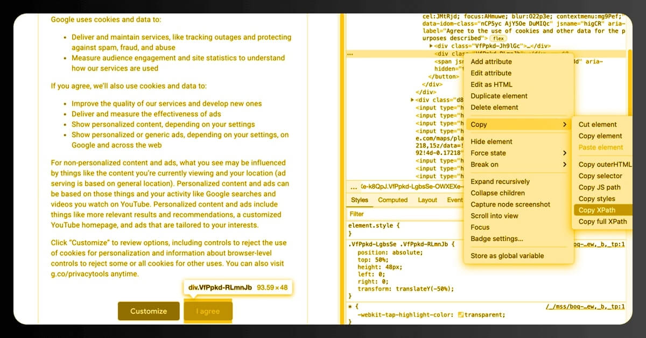Click 'Google uses cookies and data to:' text
Screen dimensions: 646x338
pyautogui.click(x=106, y=19)
